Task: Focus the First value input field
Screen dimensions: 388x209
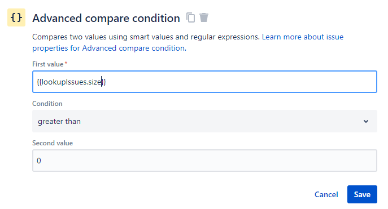Action: coord(204,82)
